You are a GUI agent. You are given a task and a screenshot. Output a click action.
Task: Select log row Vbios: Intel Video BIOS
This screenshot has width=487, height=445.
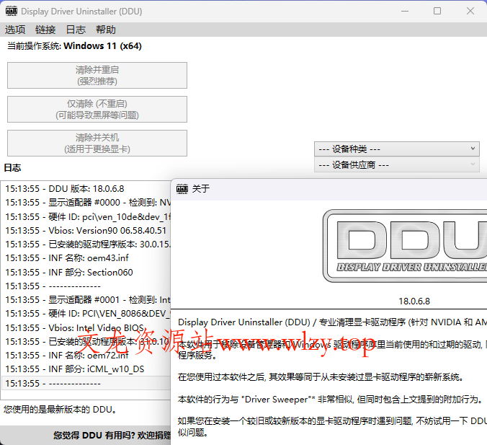pos(86,327)
